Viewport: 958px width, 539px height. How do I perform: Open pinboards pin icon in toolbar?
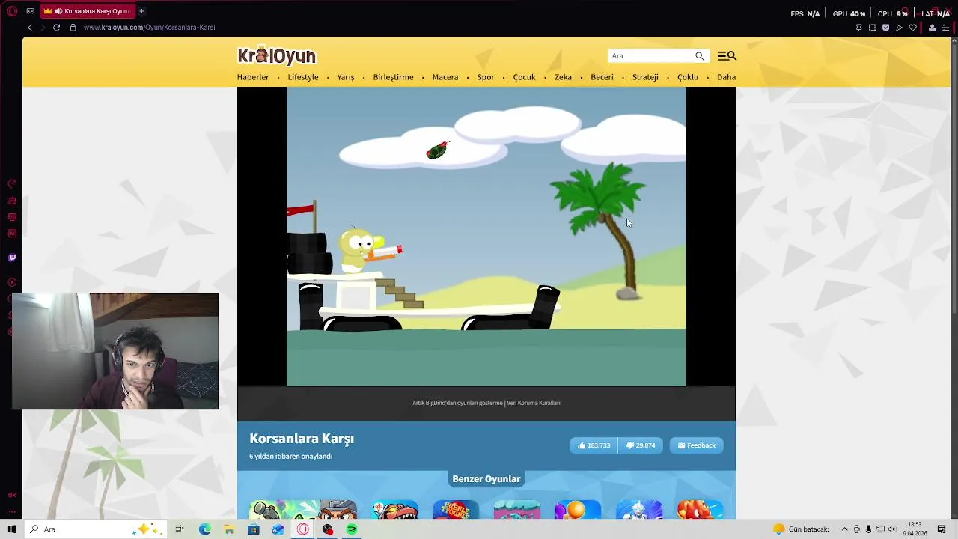[x=858, y=28]
